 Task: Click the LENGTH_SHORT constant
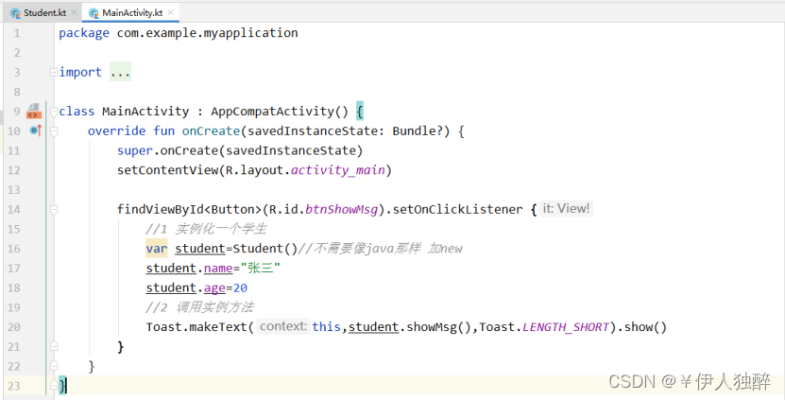coord(566,327)
